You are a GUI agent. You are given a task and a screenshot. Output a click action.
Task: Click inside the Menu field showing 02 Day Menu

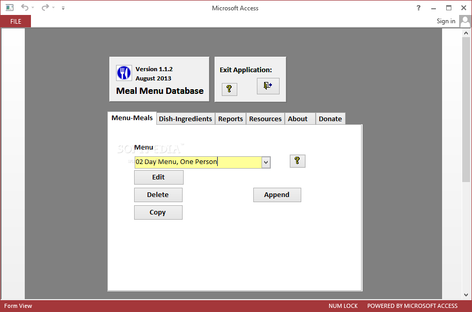[198, 162]
